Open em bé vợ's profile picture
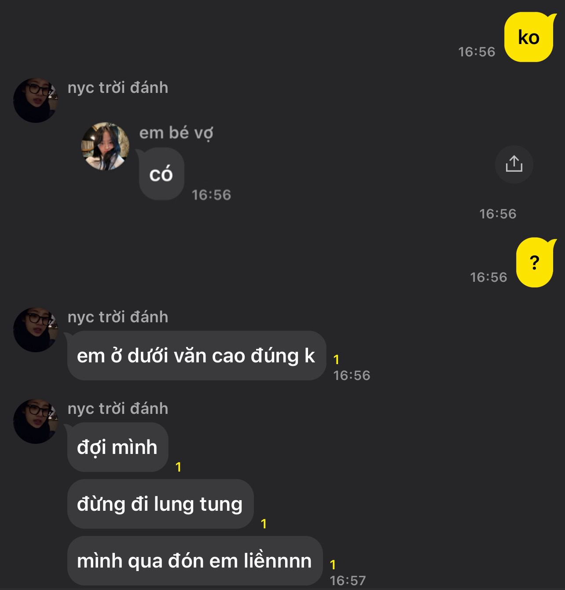Viewport: 565px width, 590px height. pyautogui.click(x=106, y=146)
